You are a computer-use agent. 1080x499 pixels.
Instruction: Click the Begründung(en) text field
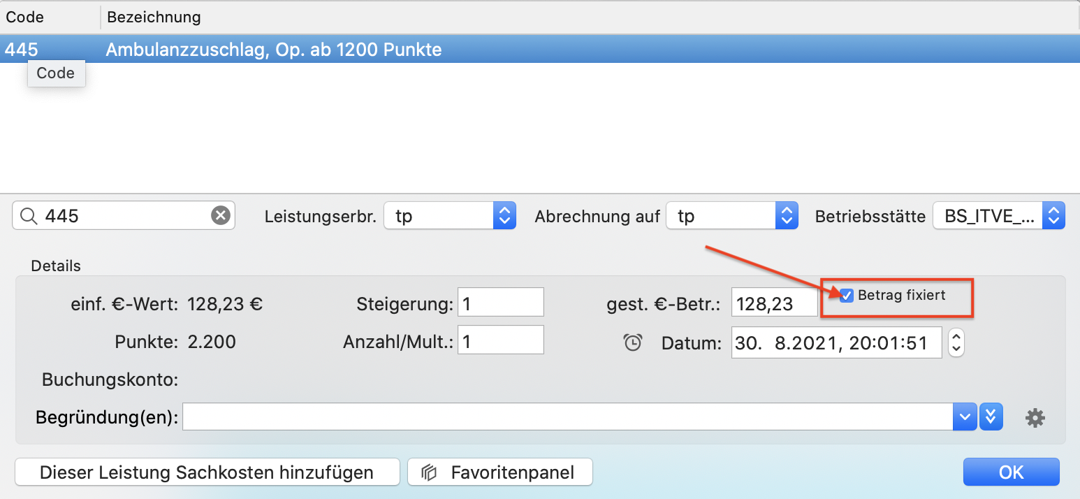point(567,417)
